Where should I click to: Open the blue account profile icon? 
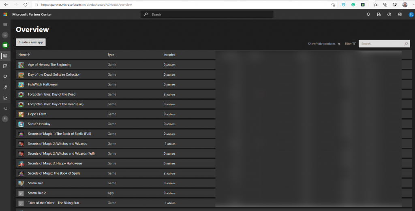pyautogui.click(x=411, y=15)
